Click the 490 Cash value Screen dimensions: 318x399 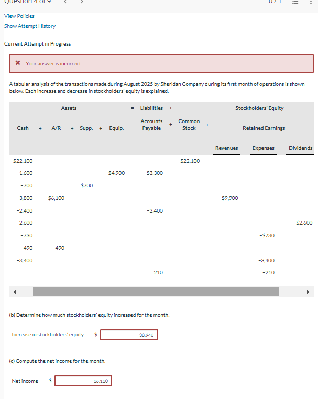point(28,248)
